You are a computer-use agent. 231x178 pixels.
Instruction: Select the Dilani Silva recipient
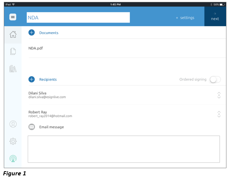coord(127,95)
